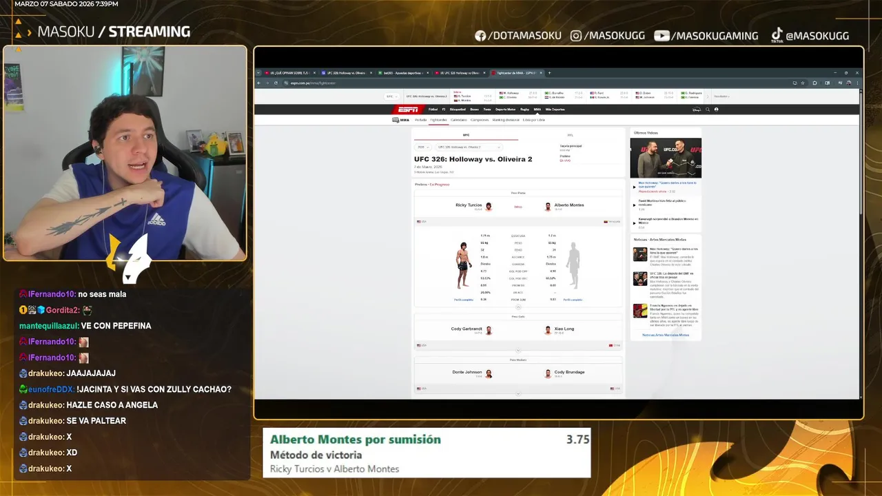The width and height of the screenshot is (882, 496).
Task: Click Xiao Long fighter name
Action: coord(564,329)
